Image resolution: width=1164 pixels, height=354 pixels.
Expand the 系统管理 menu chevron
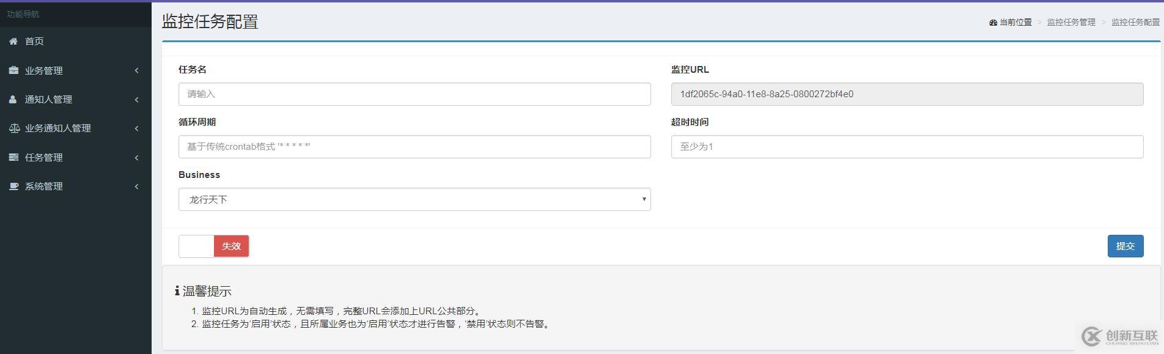[136, 186]
